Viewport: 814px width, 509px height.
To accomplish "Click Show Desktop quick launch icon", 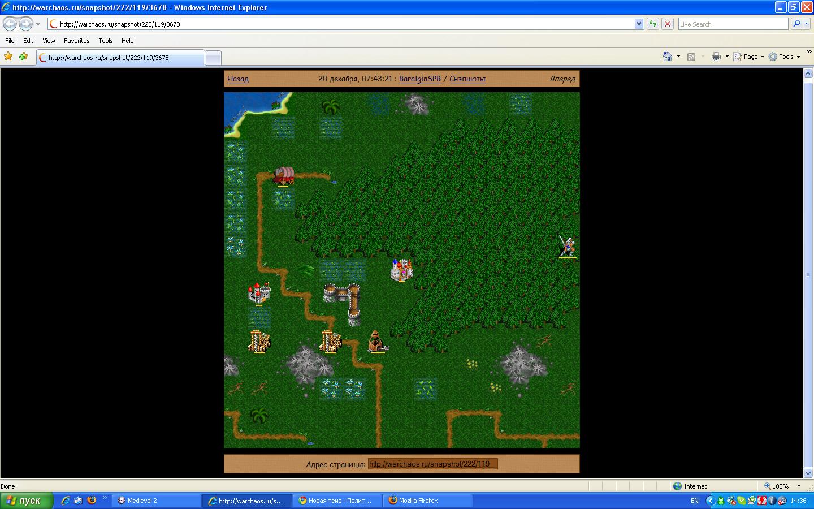I will (79, 501).
